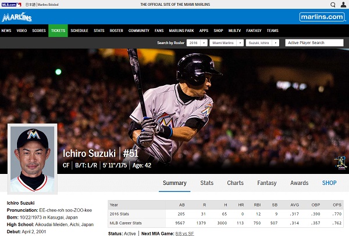The height and width of the screenshot is (236, 349).
Task: Select the Stats tab under banner
Action: pyautogui.click(x=206, y=183)
